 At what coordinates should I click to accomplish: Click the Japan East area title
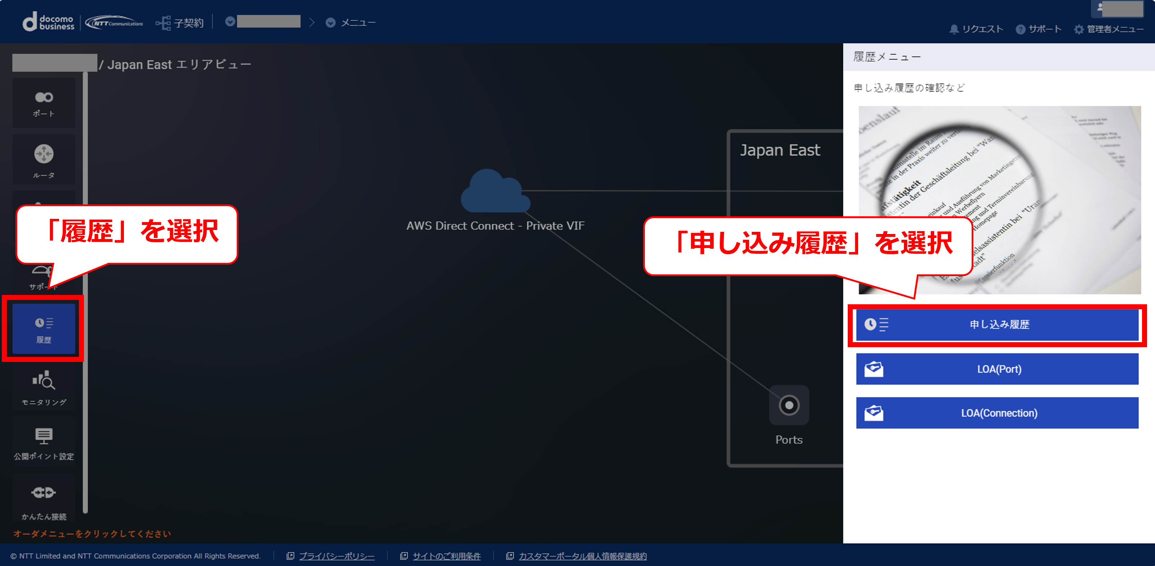[780, 150]
